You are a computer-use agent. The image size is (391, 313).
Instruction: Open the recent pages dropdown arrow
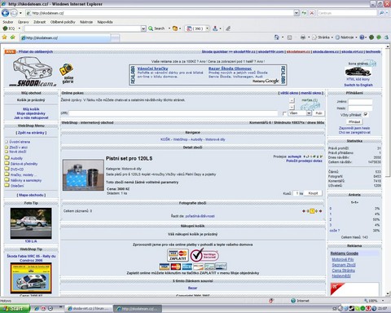pyautogui.click(x=20, y=13)
